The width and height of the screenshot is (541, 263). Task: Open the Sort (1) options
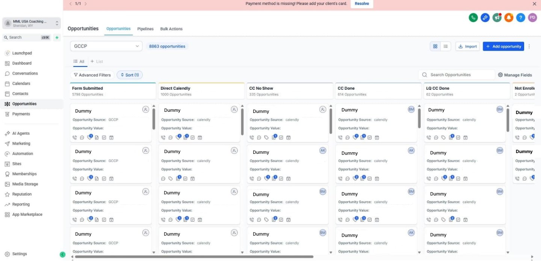click(130, 75)
